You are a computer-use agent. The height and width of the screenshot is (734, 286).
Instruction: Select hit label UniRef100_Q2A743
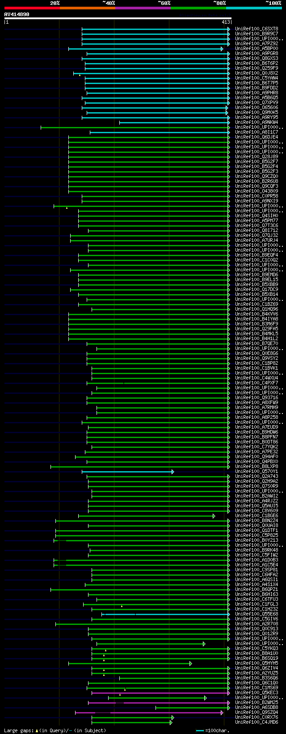click(x=257, y=477)
